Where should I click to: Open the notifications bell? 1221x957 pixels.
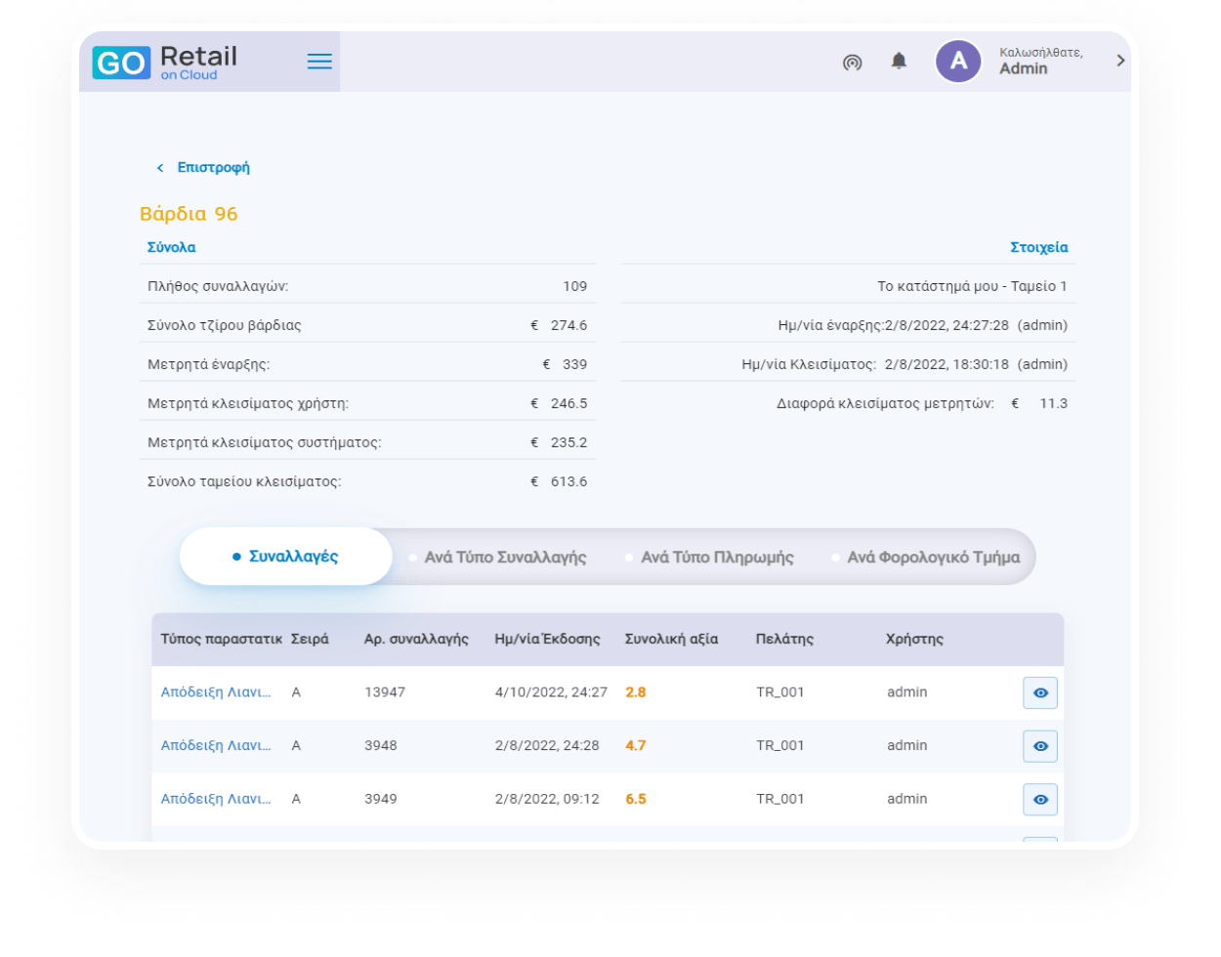tap(899, 62)
